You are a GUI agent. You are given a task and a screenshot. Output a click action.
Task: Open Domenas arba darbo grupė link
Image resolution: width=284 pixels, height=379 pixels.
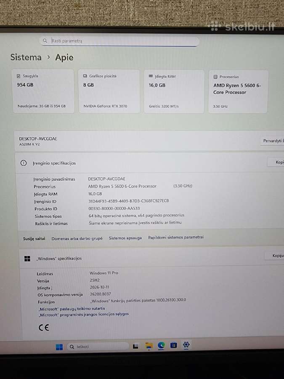[x=77, y=238]
